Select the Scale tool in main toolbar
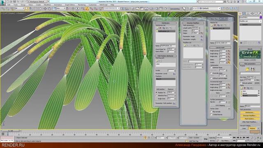 [54, 9]
